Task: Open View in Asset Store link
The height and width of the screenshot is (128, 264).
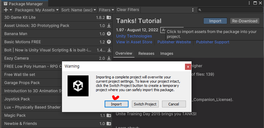Action: click(134, 42)
